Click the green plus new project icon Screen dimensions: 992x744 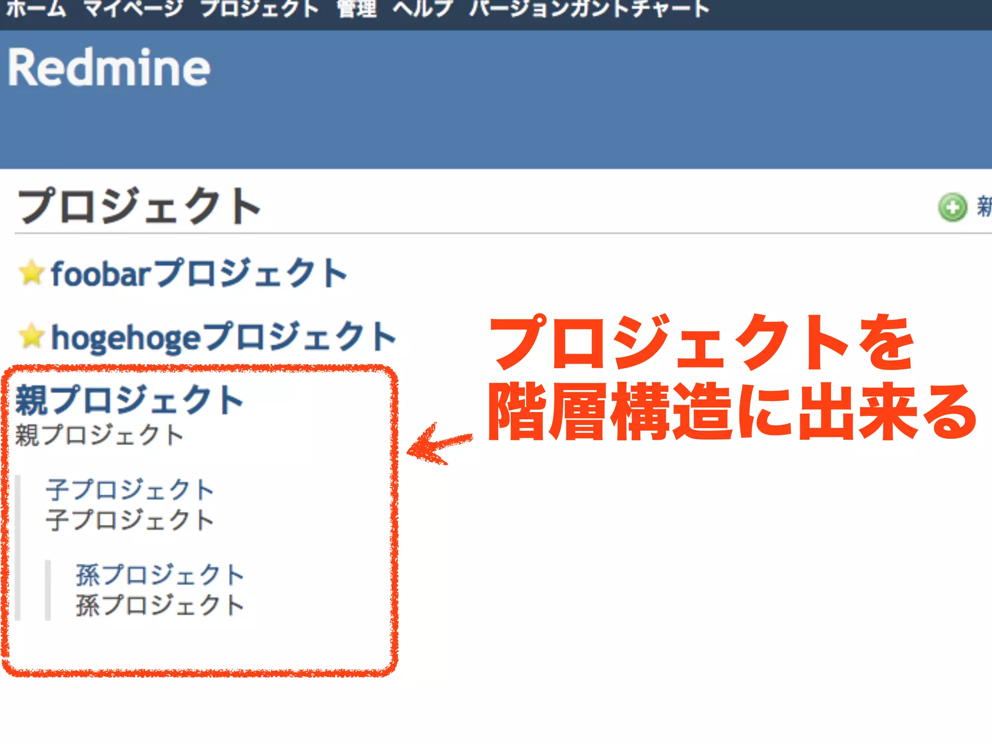pos(952,207)
